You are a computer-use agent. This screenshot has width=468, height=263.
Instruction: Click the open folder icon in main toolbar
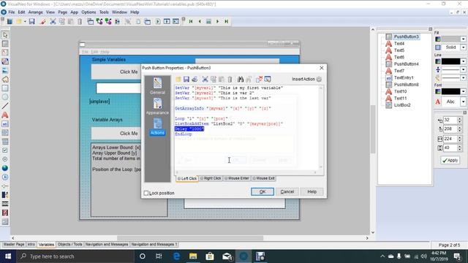[19, 21]
